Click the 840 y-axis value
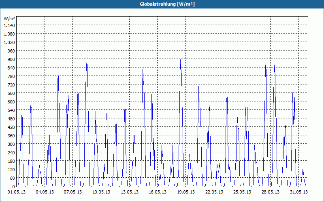 tap(11, 68)
